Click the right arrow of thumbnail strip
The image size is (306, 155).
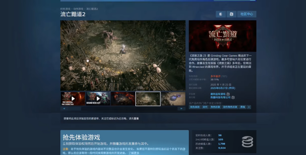tap(181, 109)
